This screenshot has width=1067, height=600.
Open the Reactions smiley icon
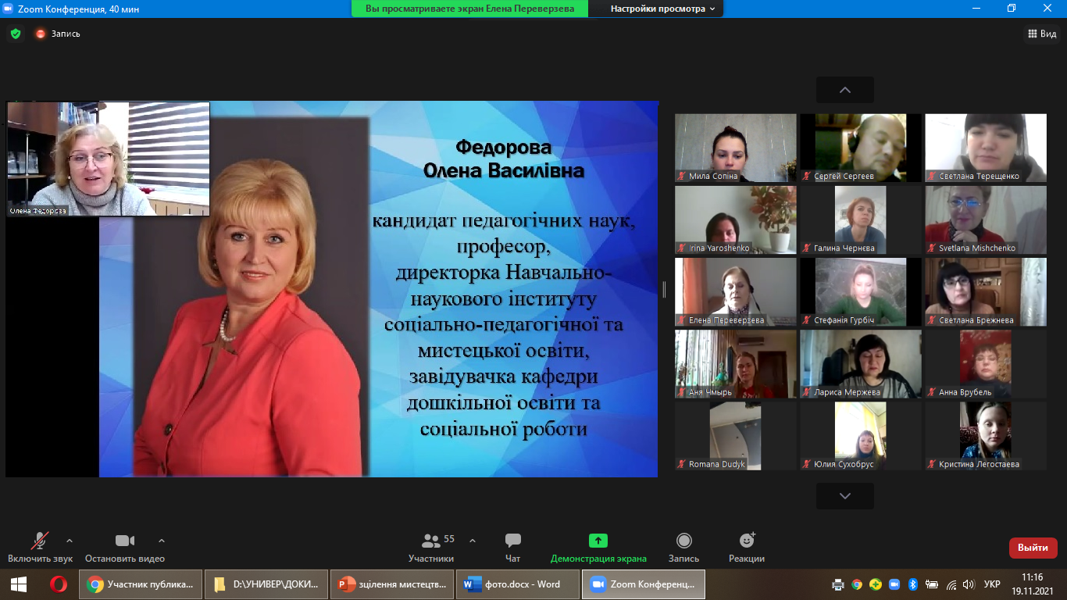747,541
